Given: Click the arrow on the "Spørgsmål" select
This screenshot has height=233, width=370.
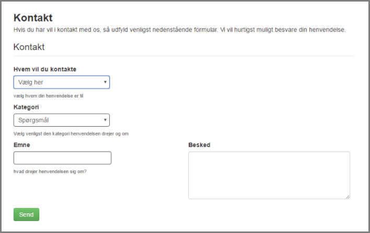Looking at the screenshot, I should 105,120.
